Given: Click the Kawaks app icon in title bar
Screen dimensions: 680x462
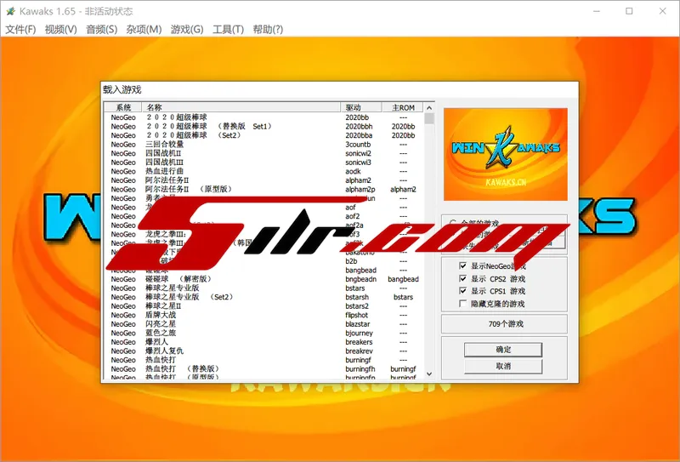Looking at the screenshot, I should (11, 11).
